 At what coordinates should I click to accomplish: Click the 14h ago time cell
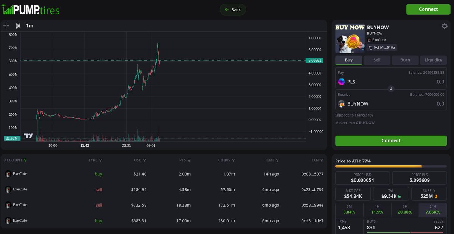pos(272,174)
